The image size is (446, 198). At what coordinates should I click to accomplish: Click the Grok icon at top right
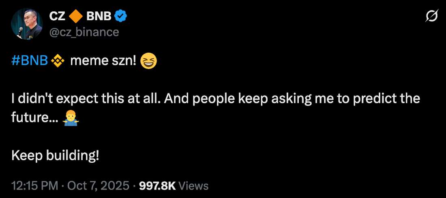[x=431, y=17]
